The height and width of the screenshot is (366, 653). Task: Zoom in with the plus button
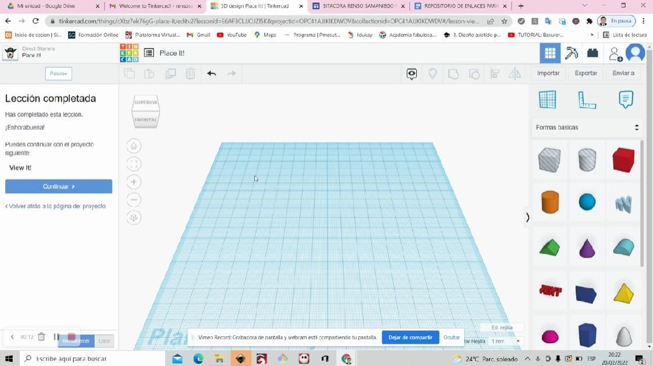point(134,182)
